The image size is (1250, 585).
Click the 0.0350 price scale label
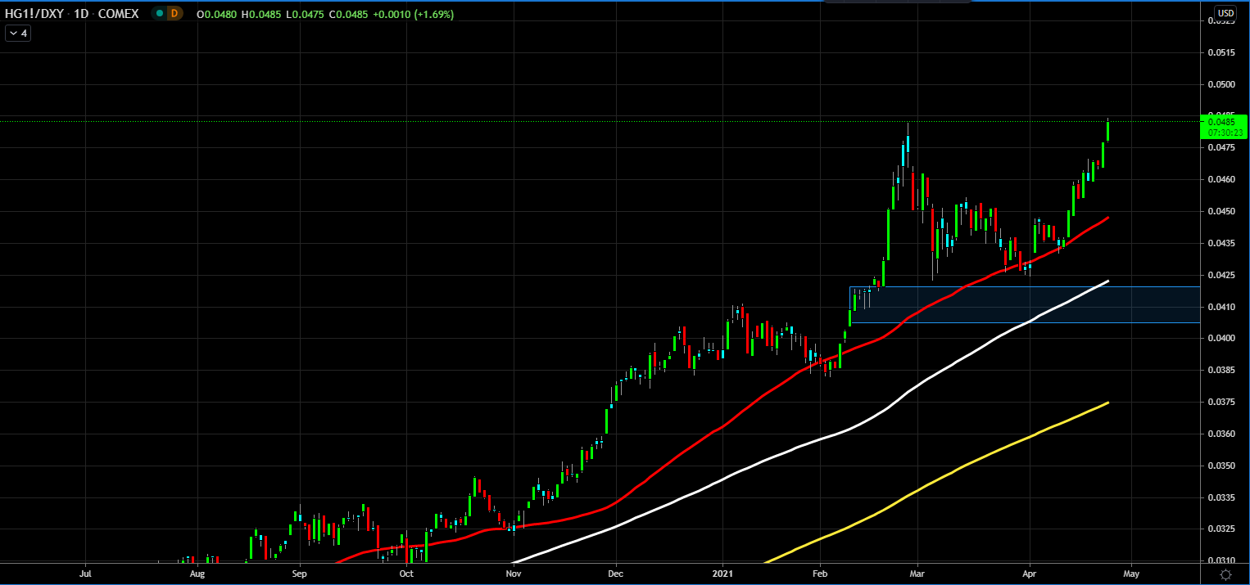pyautogui.click(x=1221, y=466)
